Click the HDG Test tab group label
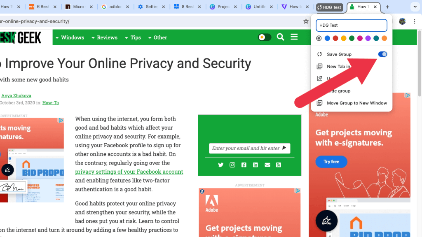Viewport: 422px width, 237px height. 329,7
